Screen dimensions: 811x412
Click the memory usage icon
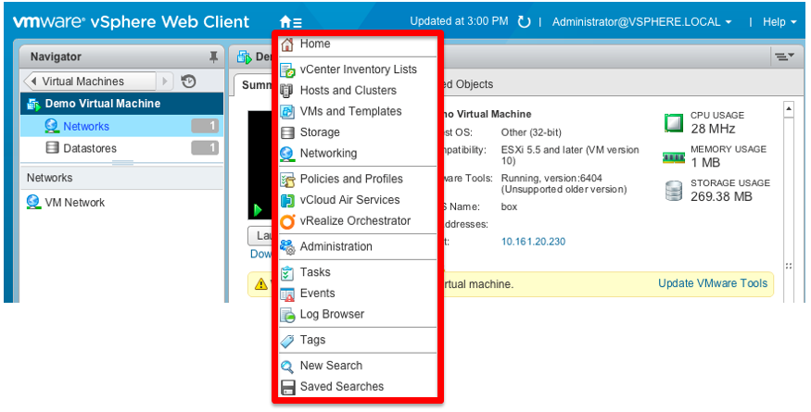tap(674, 157)
